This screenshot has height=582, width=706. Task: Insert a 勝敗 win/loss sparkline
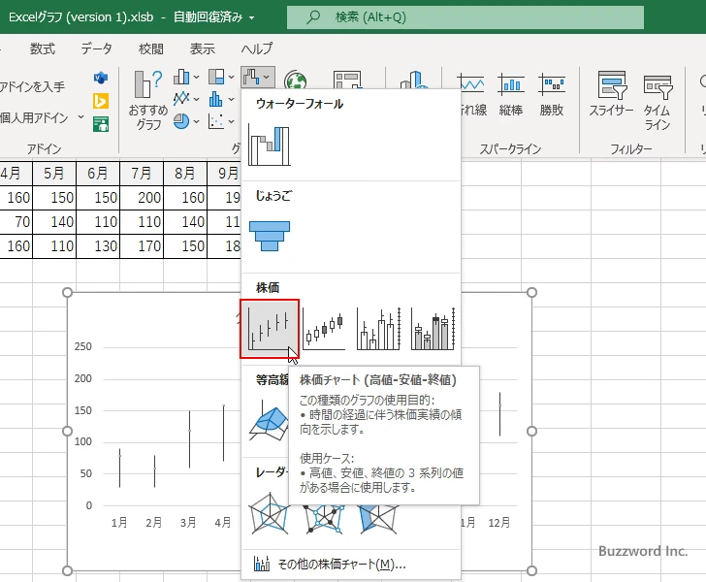552,98
